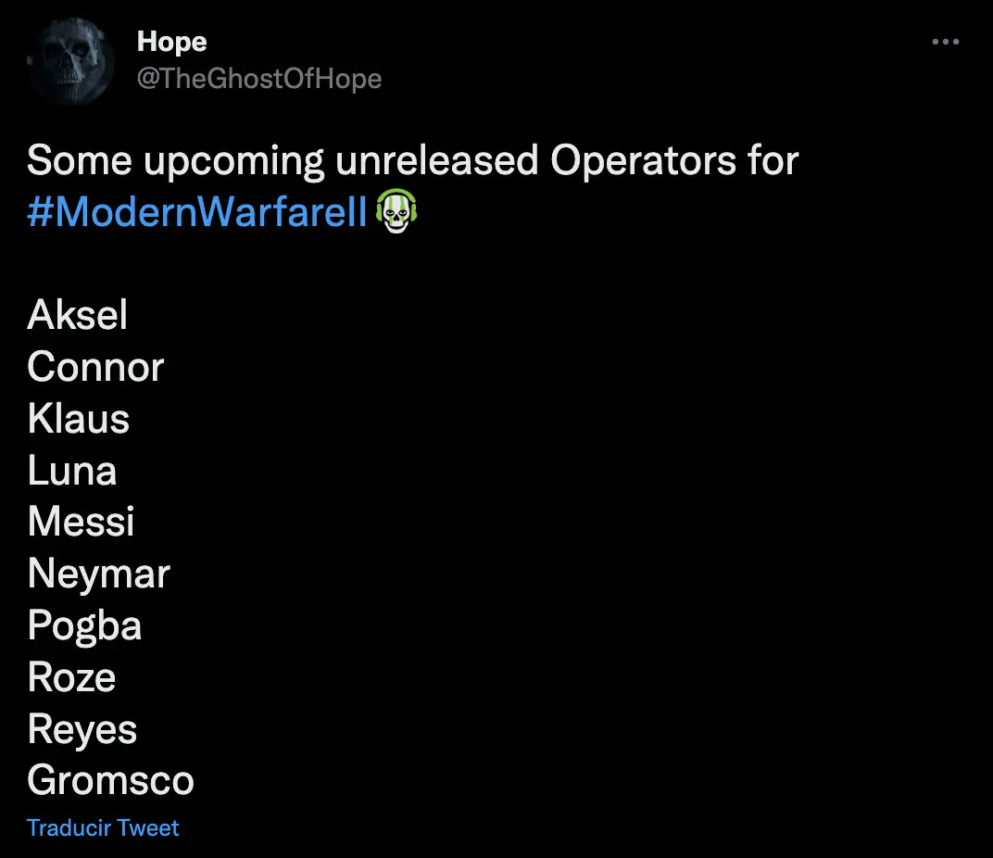The image size is (993, 858).
Task: Click the word upcoming in tweet text
Action: (x=233, y=161)
